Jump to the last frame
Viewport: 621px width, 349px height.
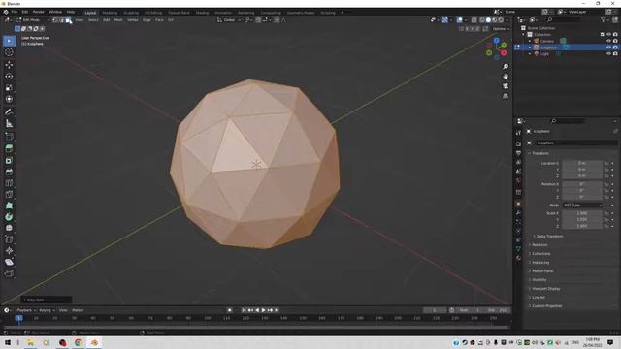pyautogui.click(x=277, y=310)
